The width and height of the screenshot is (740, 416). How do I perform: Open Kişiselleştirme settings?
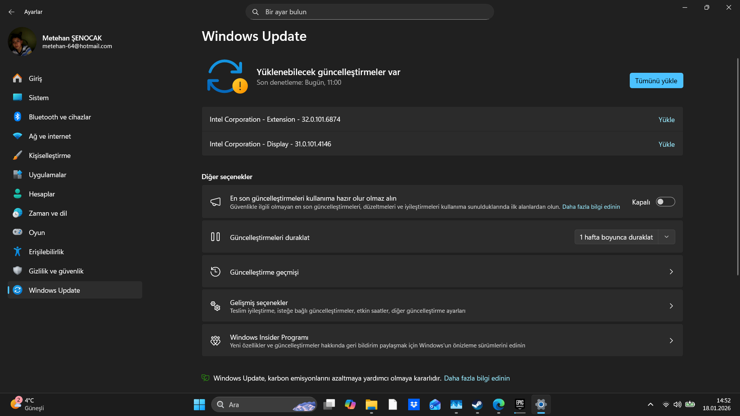(75, 155)
